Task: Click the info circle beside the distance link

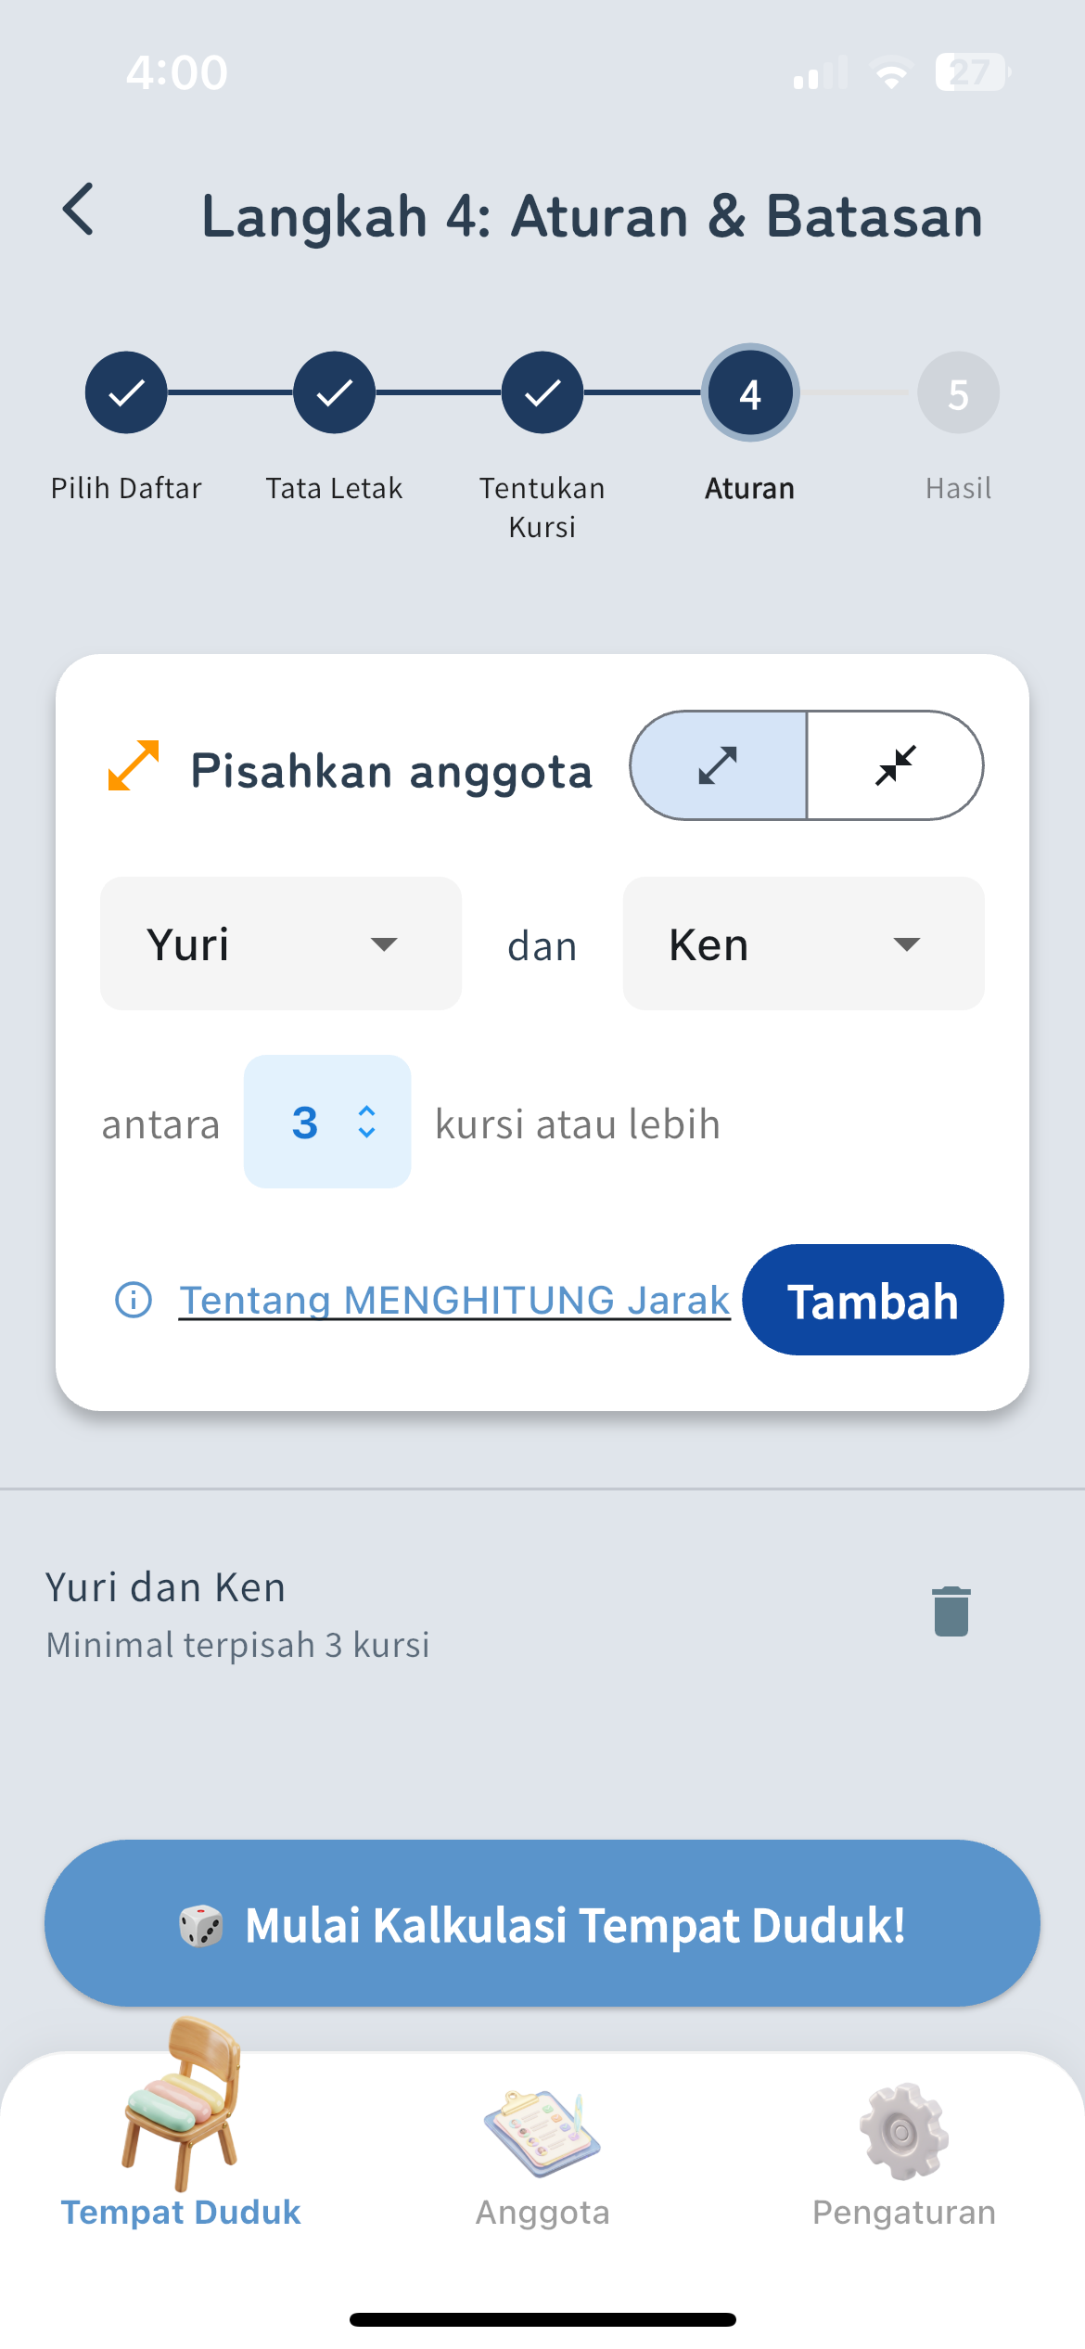Action: pyautogui.click(x=132, y=1300)
